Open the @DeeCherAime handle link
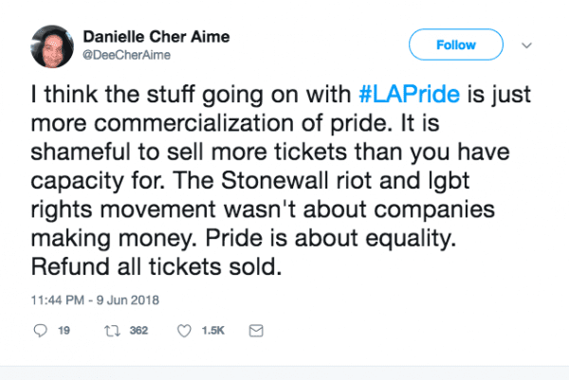Viewport: 569px width, 380px height. click(x=126, y=55)
